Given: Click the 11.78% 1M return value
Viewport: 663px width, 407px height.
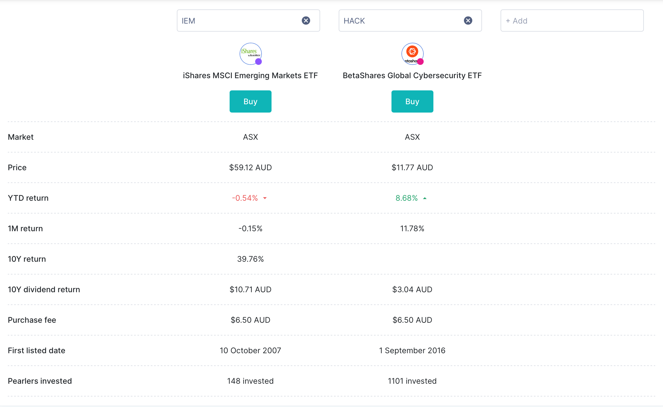Looking at the screenshot, I should pyautogui.click(x=412, y=228).
